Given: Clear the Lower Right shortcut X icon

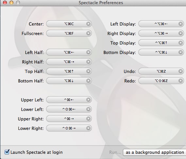Looking at the screenshot, I should pos(88,128).
